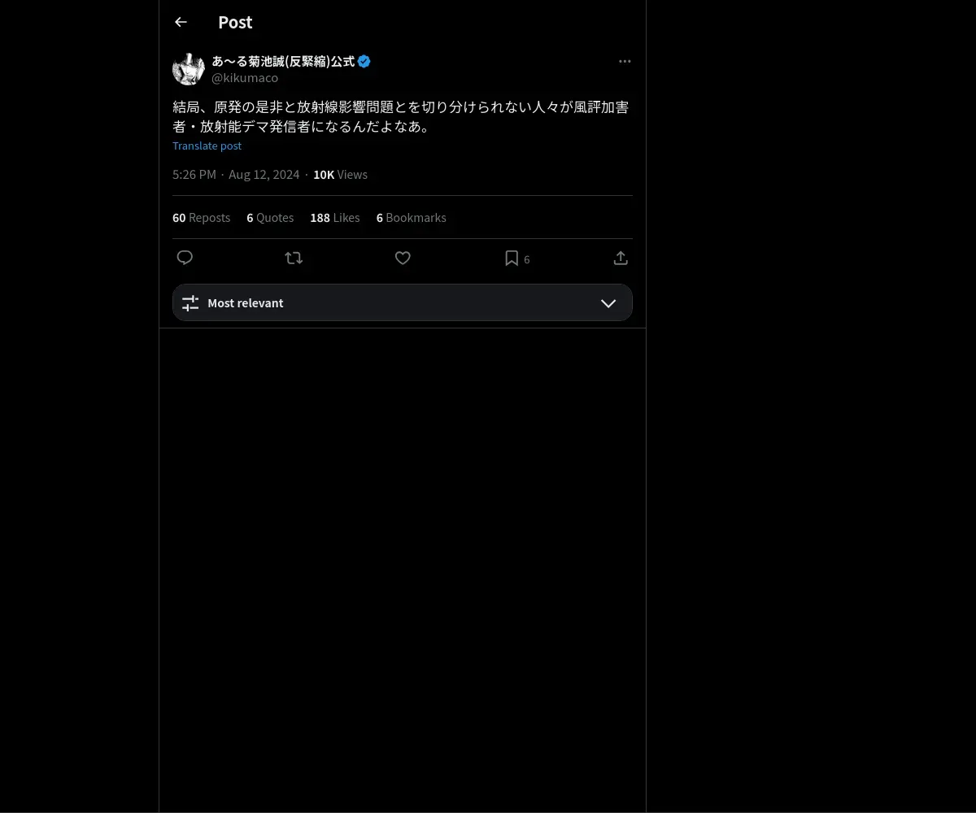Go back using the arrow beside Post
Image resolution: width=976 pixels, height=813 pixels.
point(181,22)
